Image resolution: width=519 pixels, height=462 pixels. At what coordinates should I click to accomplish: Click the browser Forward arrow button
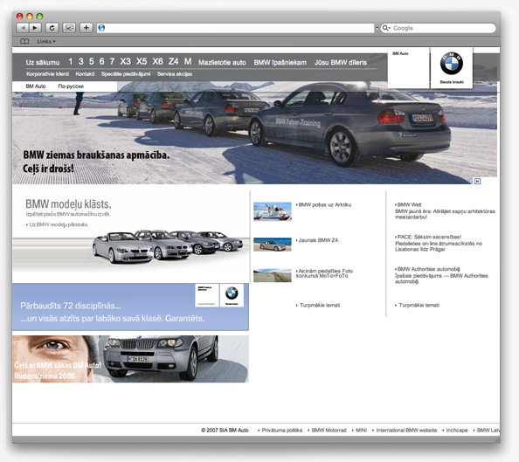click(35, 28)
